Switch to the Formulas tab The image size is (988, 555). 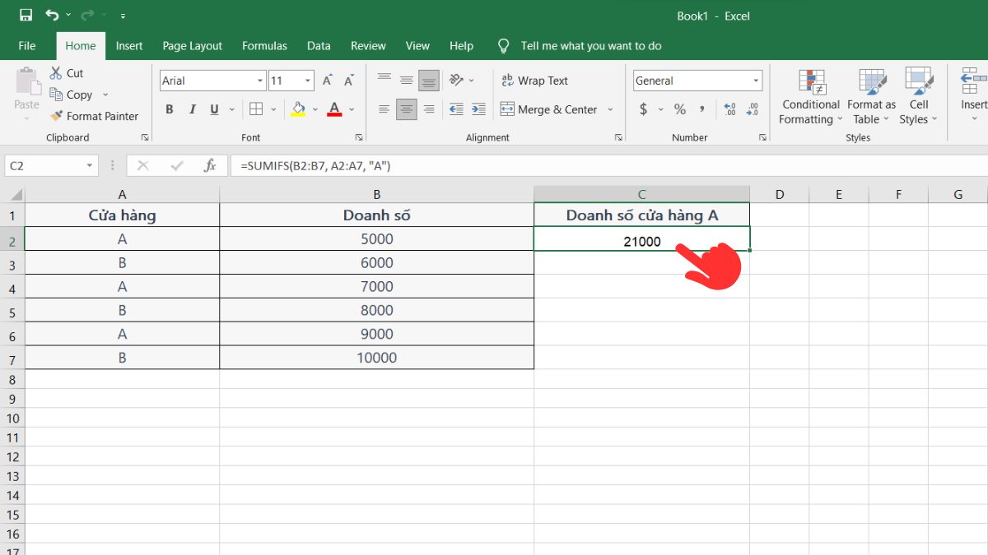point(264,46)
